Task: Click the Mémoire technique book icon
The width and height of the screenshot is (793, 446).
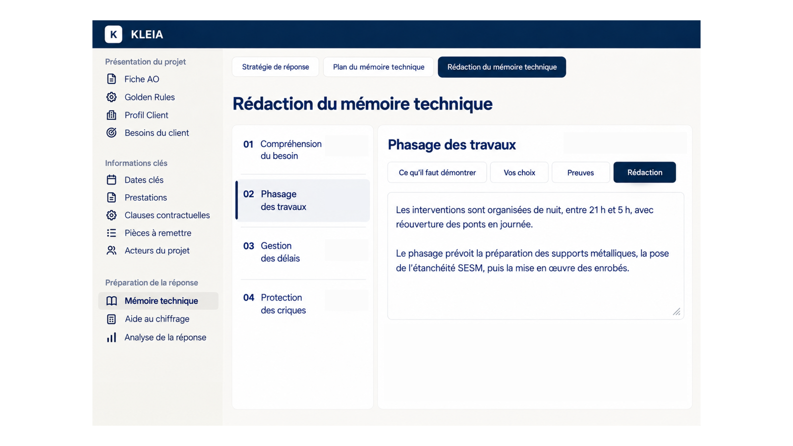Action: [112, 301]
